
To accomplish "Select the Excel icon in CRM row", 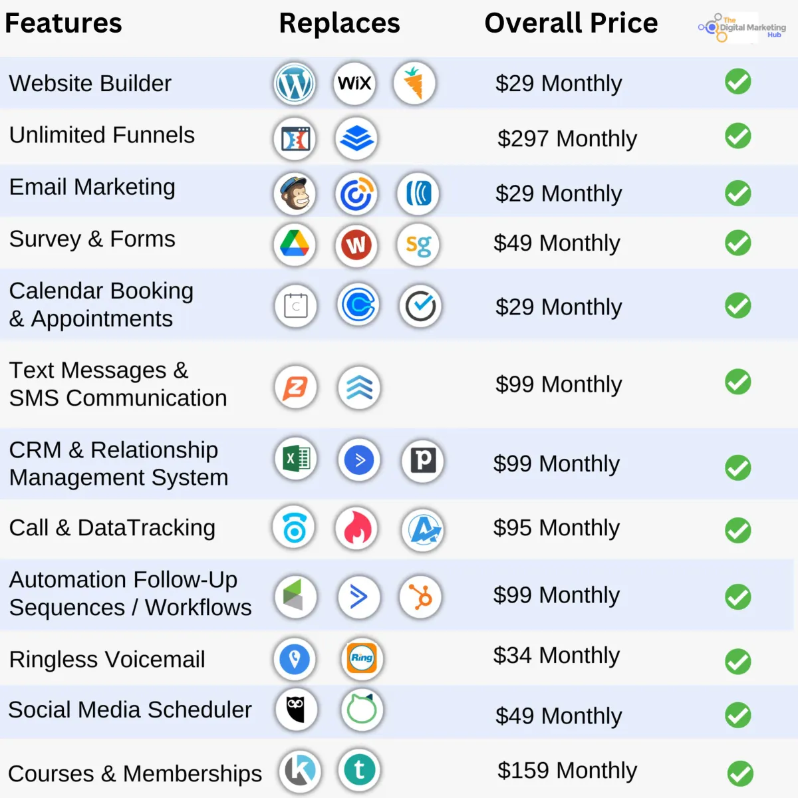I will pos(296,459).
